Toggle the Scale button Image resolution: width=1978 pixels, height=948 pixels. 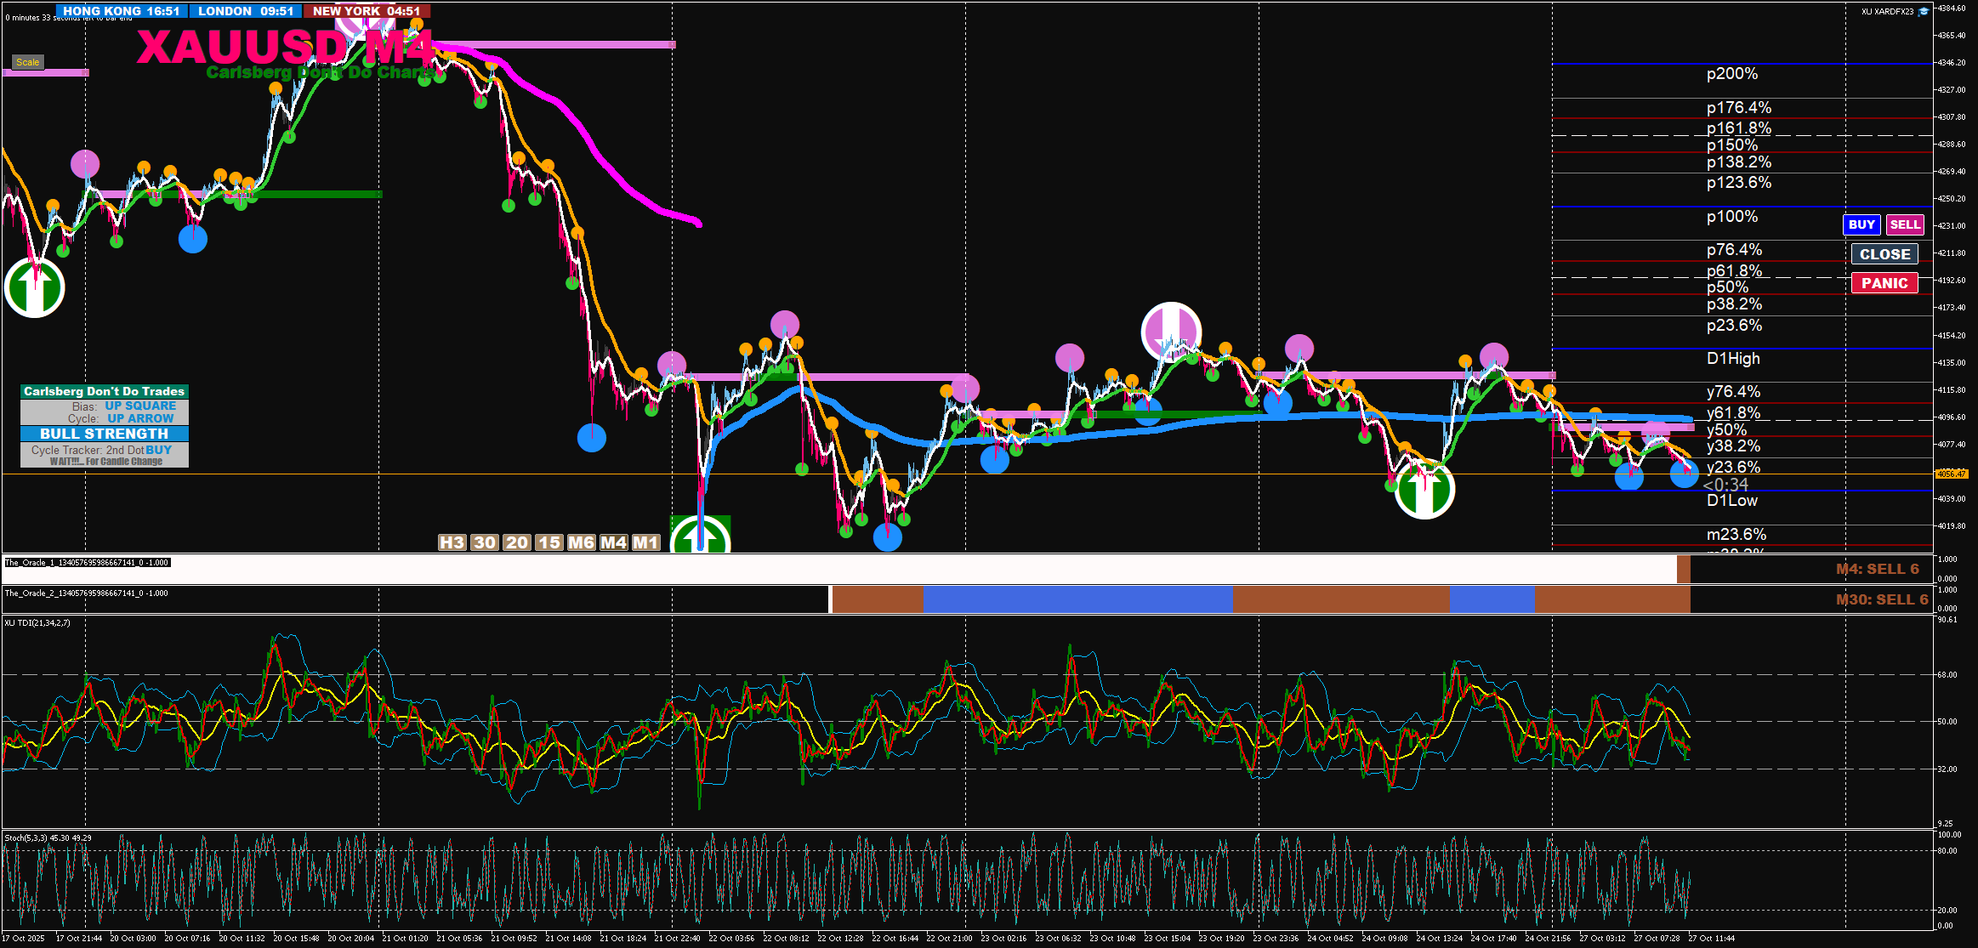27,62
